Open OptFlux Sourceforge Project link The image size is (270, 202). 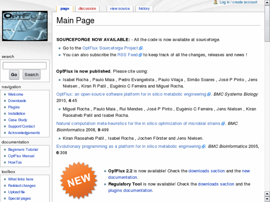tap(110, 48)
